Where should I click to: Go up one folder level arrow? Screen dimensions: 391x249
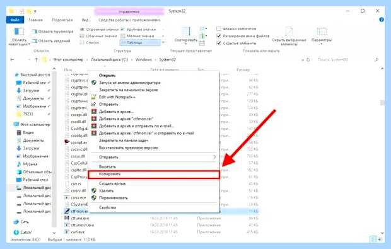click(37, 59)
